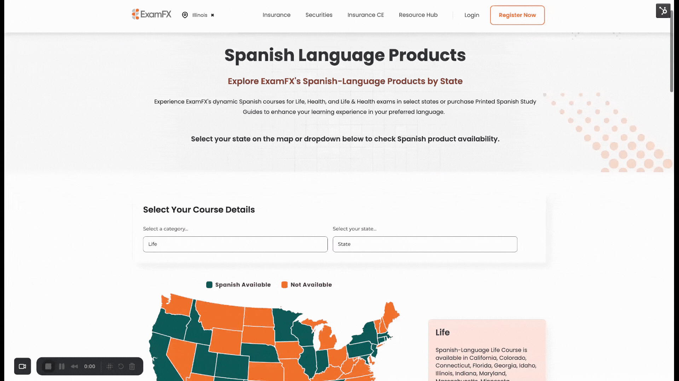Open the Securities menu
The width and height of the screenshot is (679, 381).
click(x=319, y=15)
